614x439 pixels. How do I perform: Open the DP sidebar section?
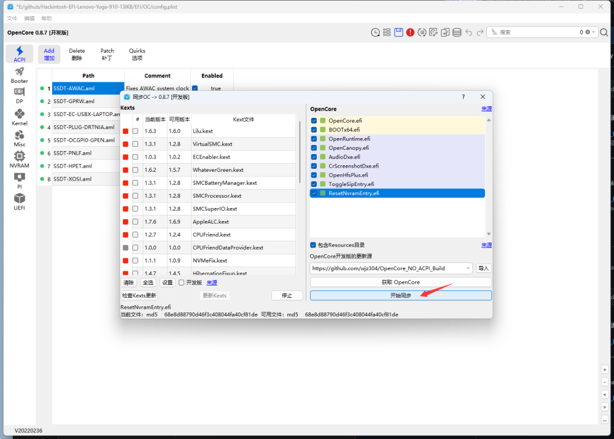pyautogui.click(x=19, y=96)
